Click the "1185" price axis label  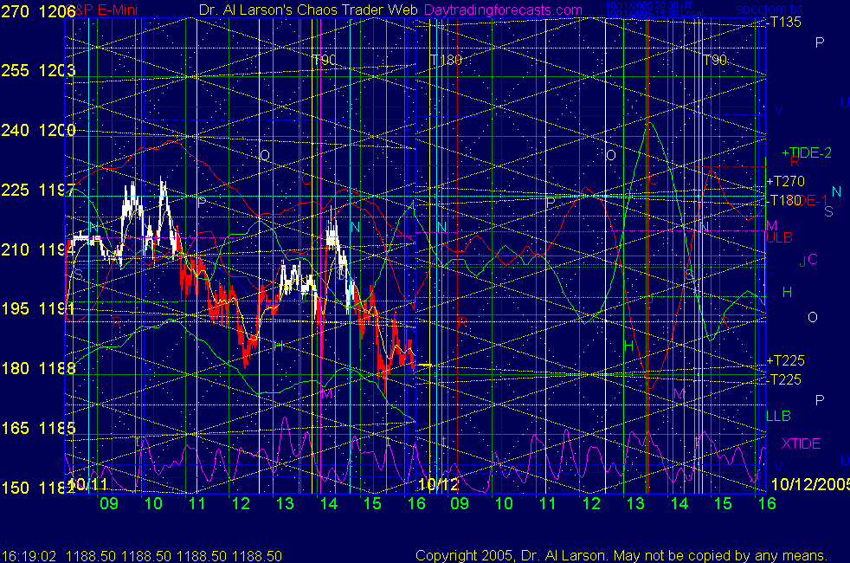click(57, 428)
